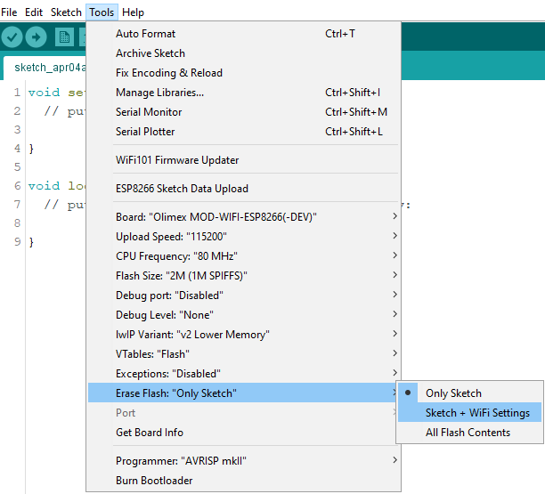Click Auto Format in Tools menu
545x494 pixels.
coord(145,34)
